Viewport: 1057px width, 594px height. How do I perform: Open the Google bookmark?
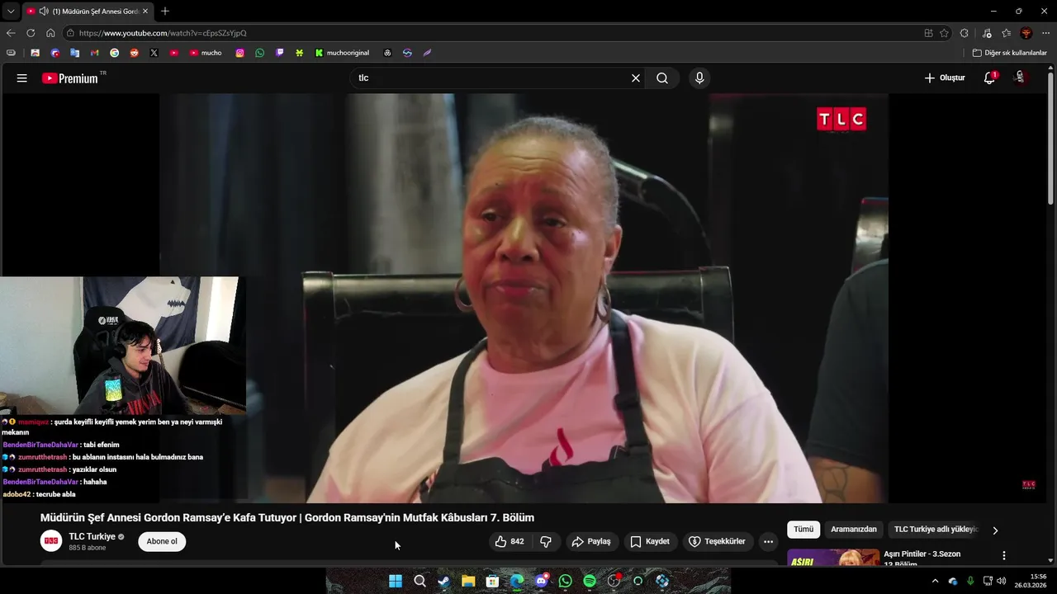pos(115,53)
